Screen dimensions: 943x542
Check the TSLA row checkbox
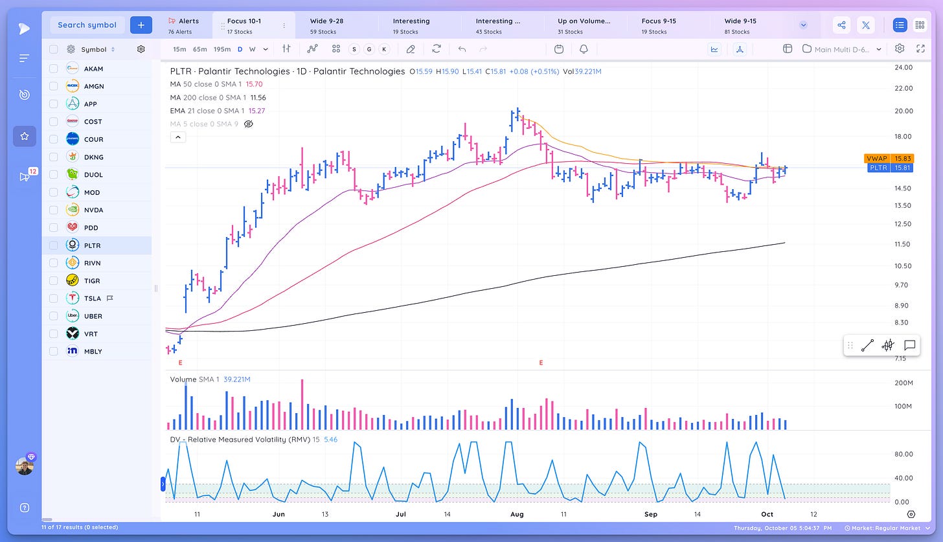point(54,299)
